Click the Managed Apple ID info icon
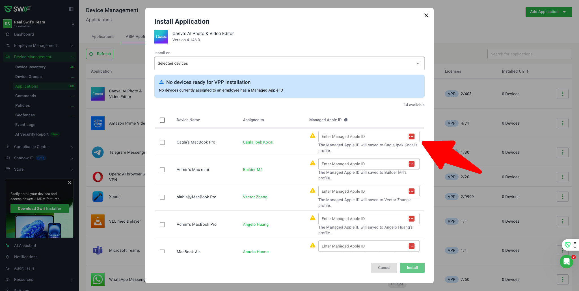Viewport: 579px width, 291px height. click(x=346, y=120)
